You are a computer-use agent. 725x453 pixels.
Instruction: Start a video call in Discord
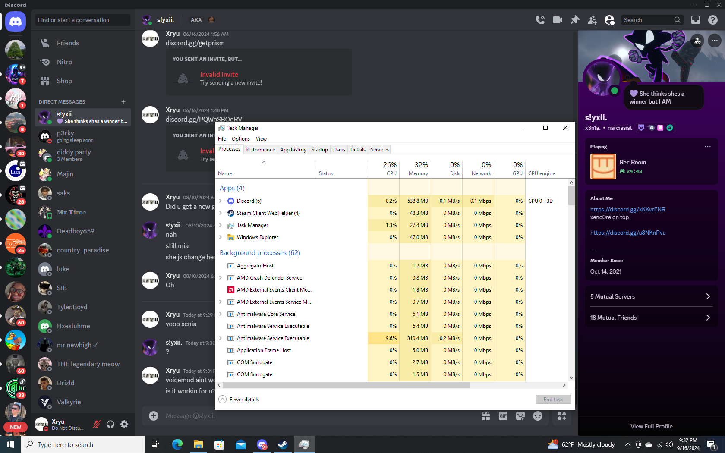tap(558, 20)
